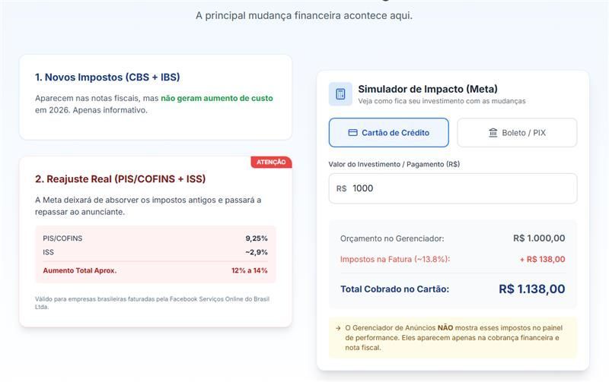Click the 'Valor do Investimento / Pagamento' label

(x=394, y=164)
